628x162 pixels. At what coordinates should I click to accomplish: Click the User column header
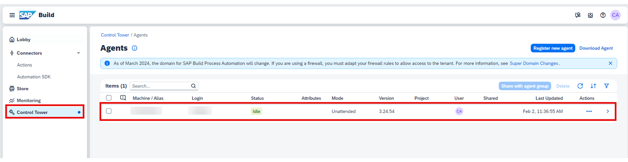459,98
